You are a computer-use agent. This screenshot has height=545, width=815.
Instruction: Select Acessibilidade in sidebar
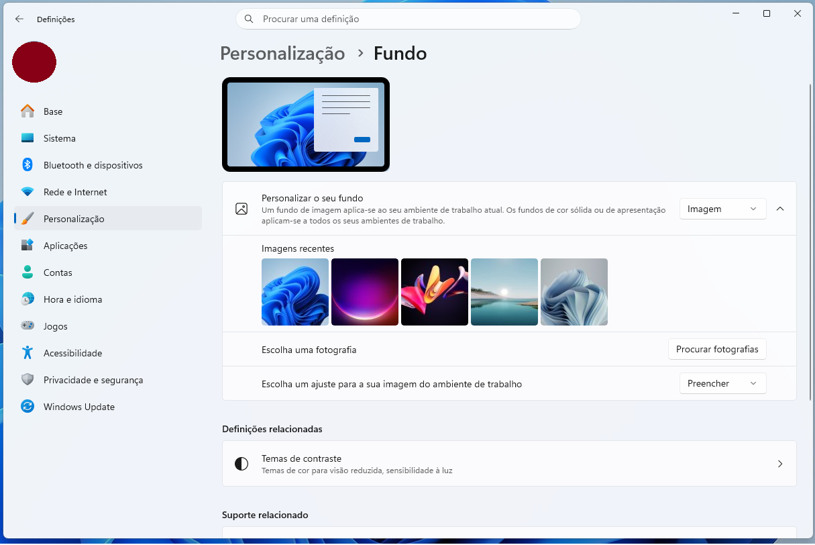[108, 353]
